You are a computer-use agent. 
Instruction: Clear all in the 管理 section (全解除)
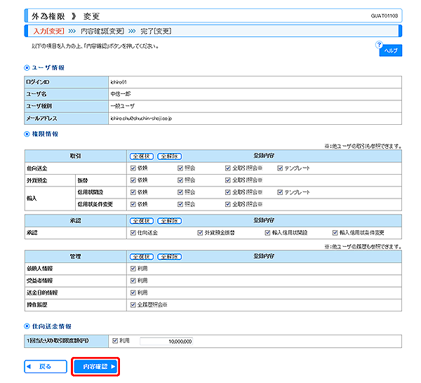click(x=169, y=257)
